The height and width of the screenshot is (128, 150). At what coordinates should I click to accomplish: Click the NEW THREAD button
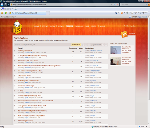pos(76,45)
